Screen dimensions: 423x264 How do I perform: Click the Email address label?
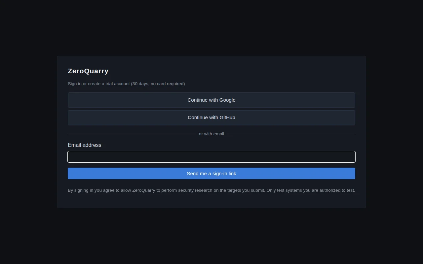(85, 145)
